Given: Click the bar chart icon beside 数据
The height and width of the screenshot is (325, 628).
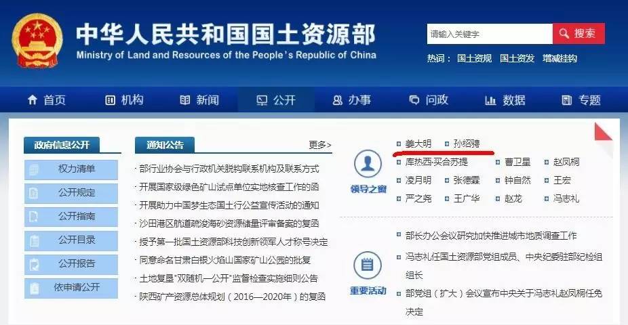Looking at the screenshot, I should (x=490, y=100).
